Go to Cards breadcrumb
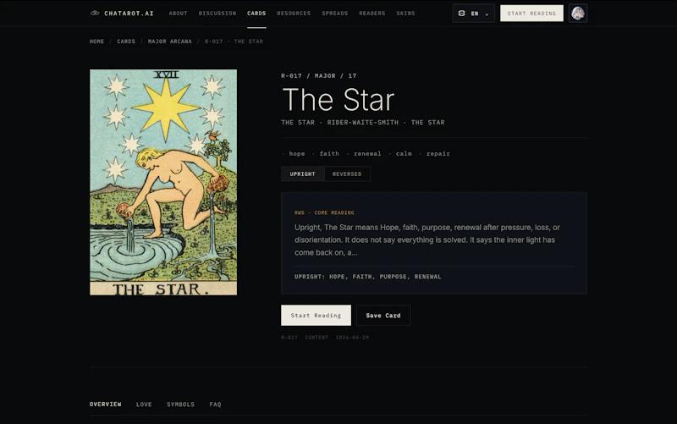The height and width of the screenshot is (424, 677). coord(126,41)
